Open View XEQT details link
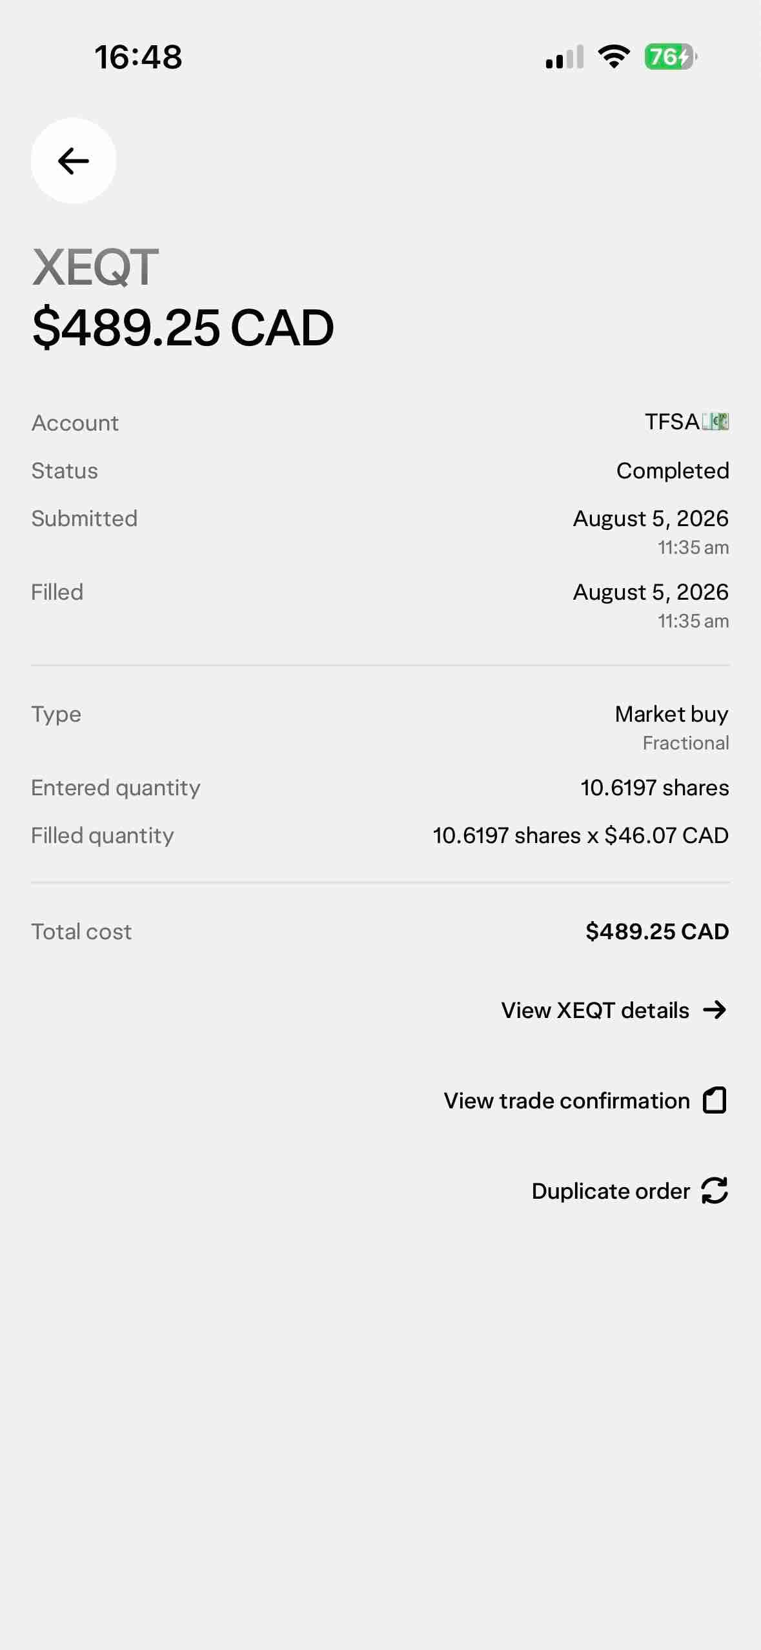The image size is (761, 1650). click(x=614, y=1010)
